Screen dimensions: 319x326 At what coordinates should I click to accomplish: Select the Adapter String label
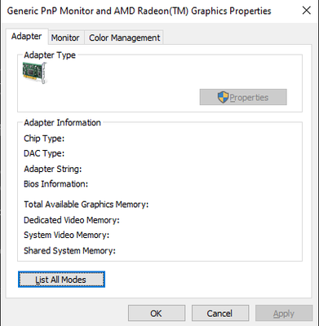(53, 169)
